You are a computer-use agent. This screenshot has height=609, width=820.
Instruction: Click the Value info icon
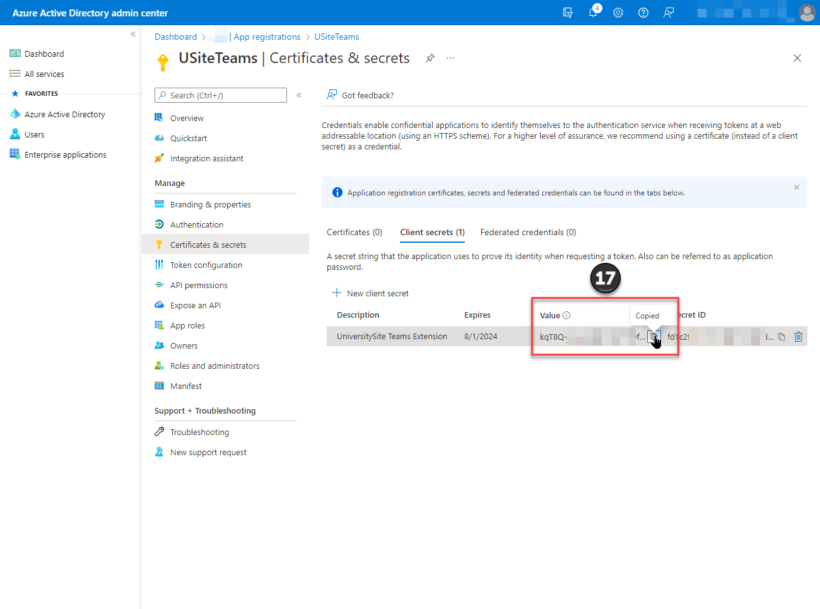[x=566, y=315]
